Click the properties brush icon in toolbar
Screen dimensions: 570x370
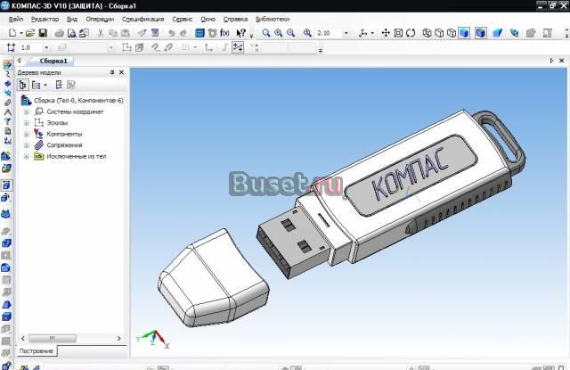pos(142,33)
